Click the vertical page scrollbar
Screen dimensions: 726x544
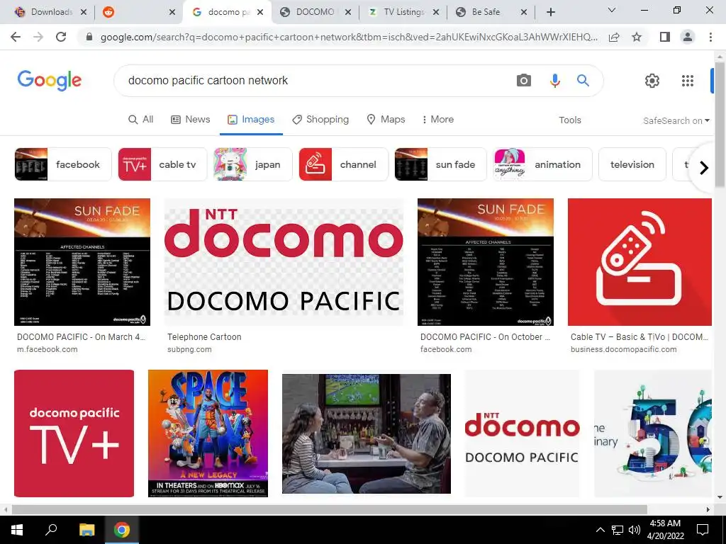point(720,125)
